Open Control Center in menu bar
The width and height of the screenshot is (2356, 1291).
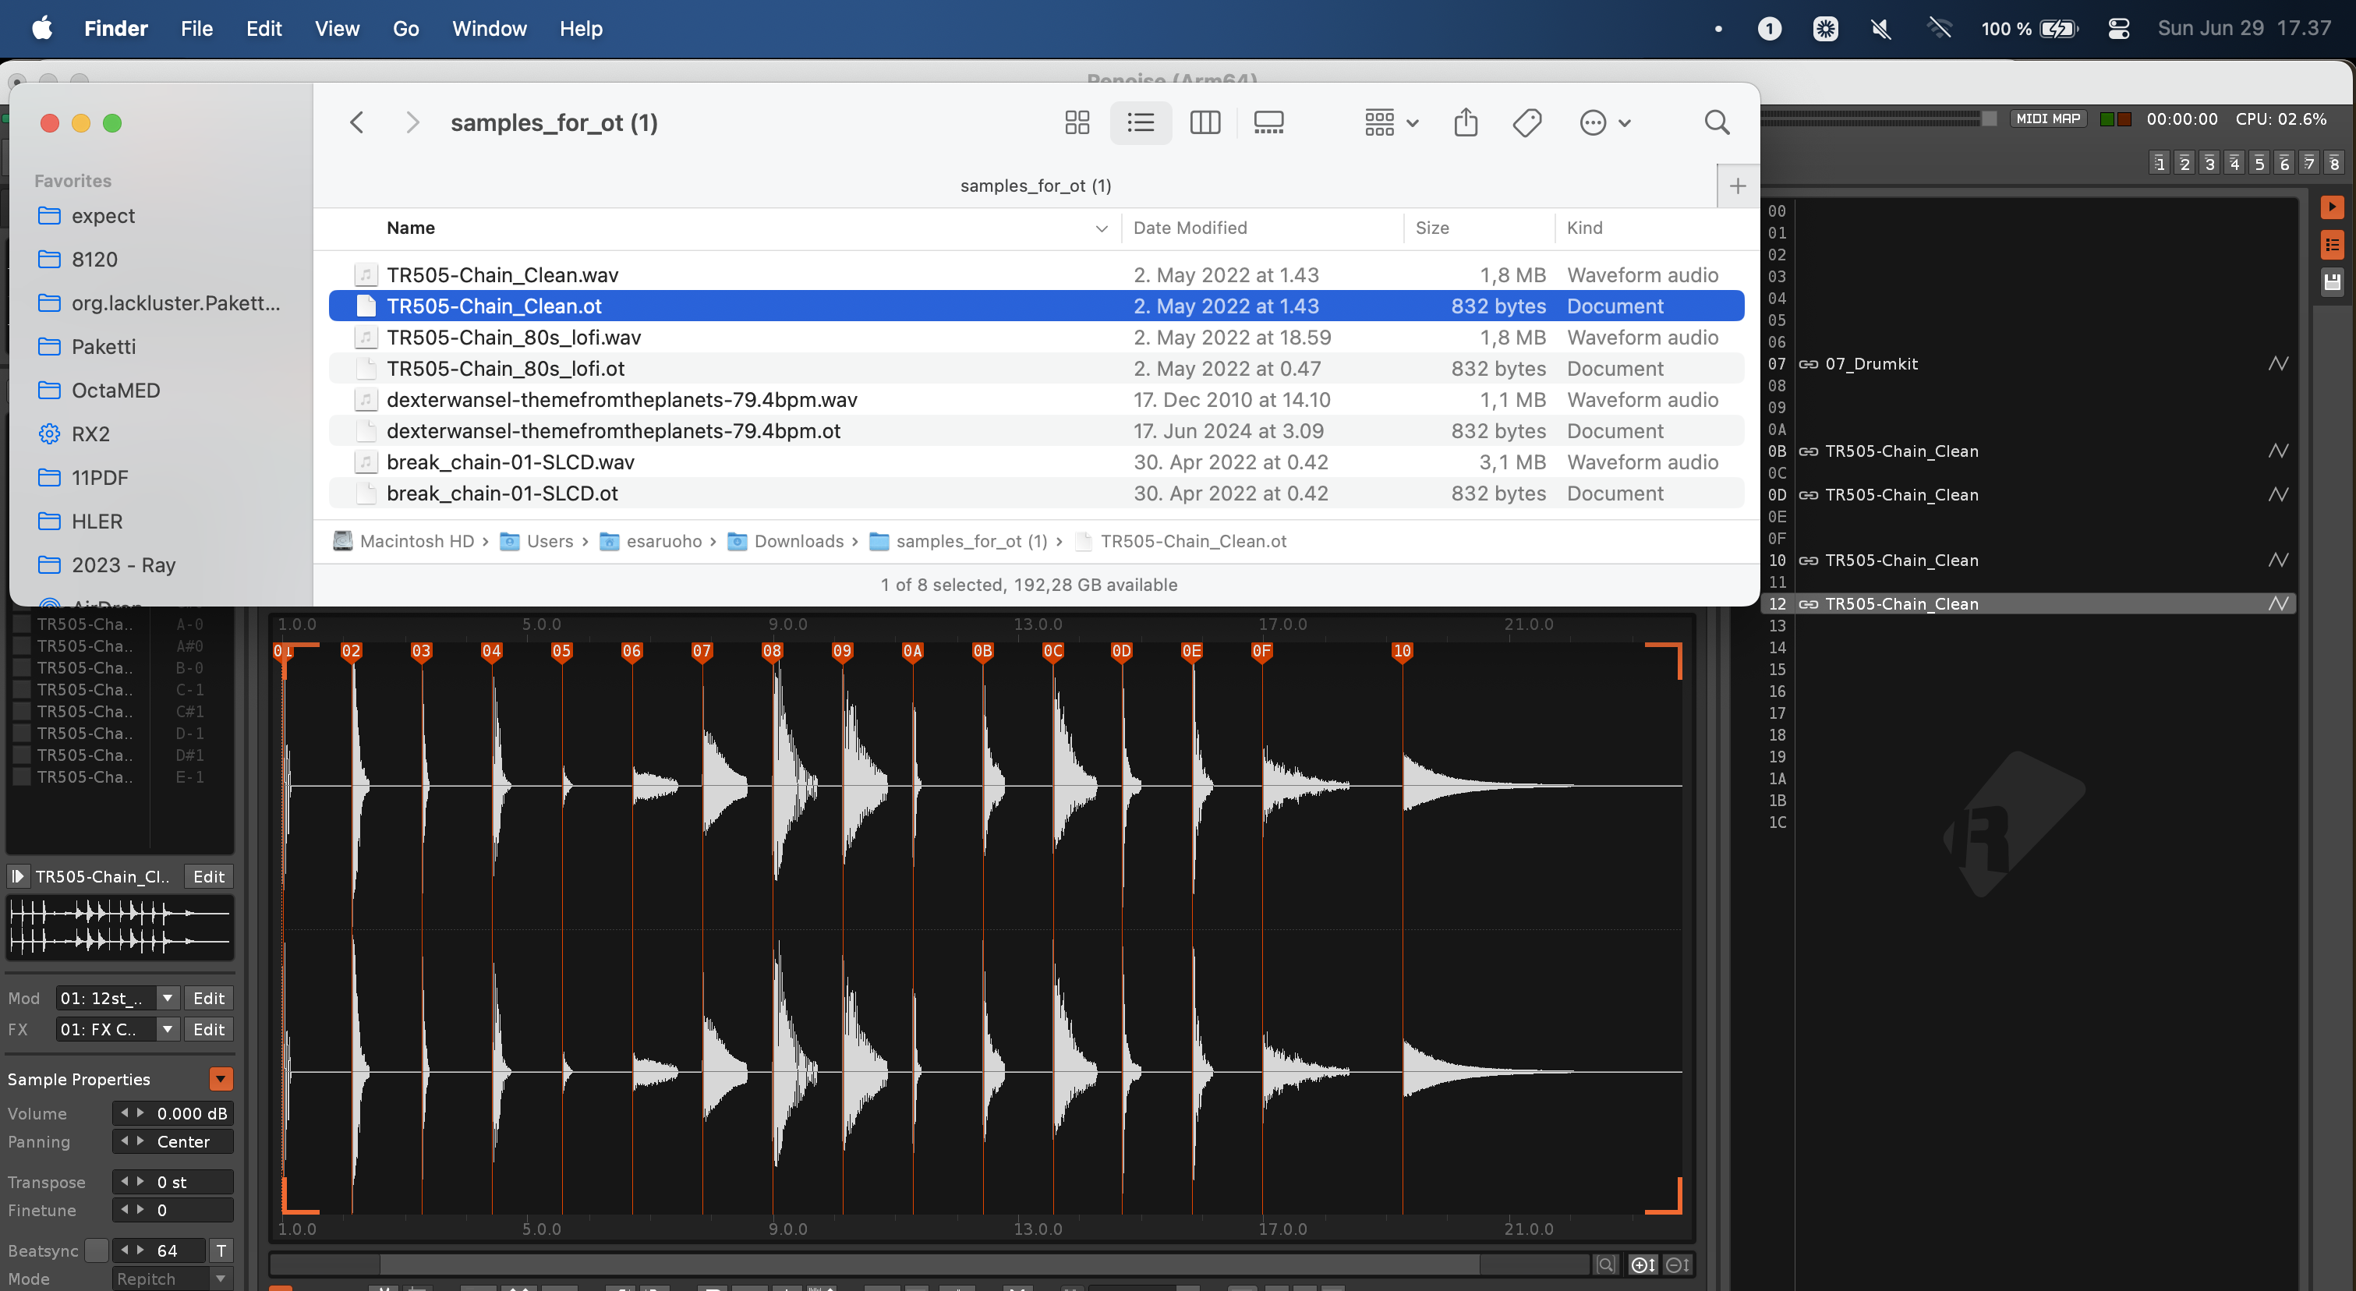2118,28
